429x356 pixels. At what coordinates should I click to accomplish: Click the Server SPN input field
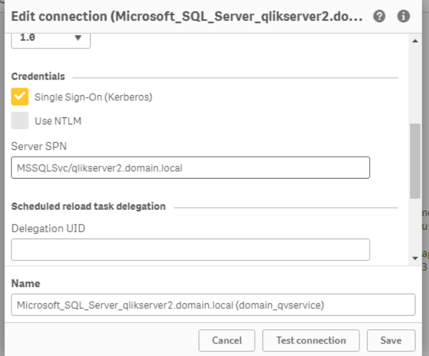pyautogui.click(x=190, y=168)
